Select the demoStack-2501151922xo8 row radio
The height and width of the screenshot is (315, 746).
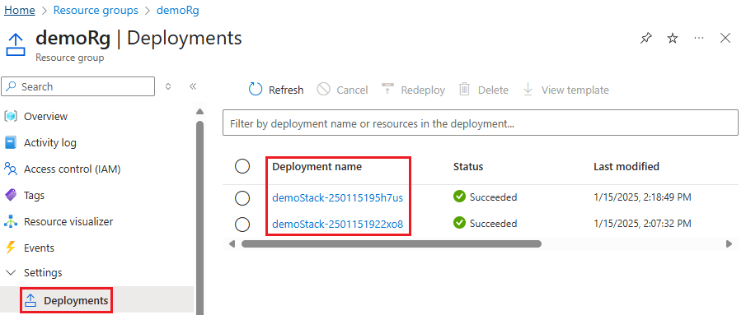pos(242,224)
